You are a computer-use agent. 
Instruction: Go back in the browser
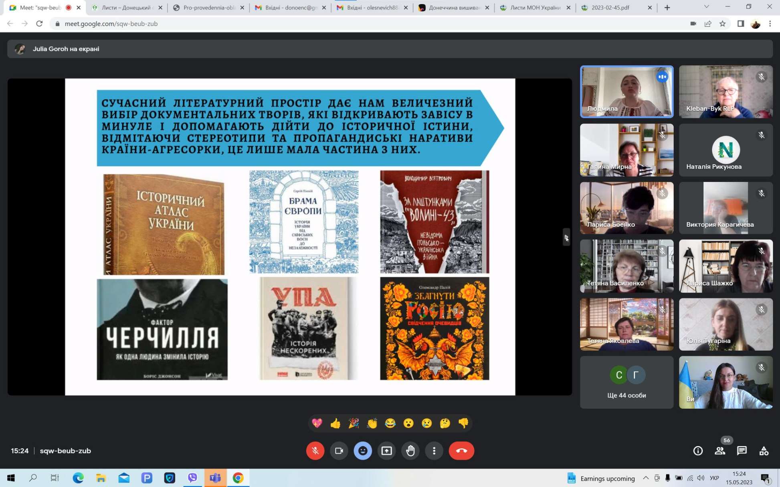click(x=10, y=24)
